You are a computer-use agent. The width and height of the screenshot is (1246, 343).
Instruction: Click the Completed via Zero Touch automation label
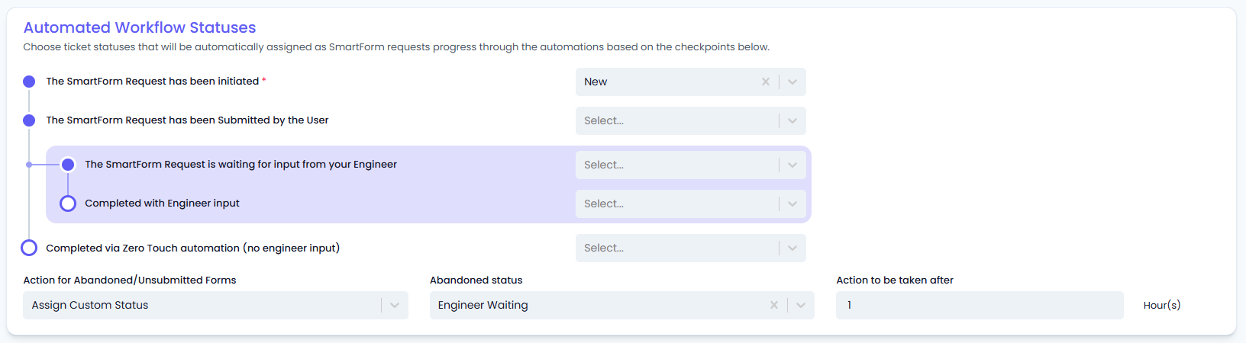[x=193, y=248]
